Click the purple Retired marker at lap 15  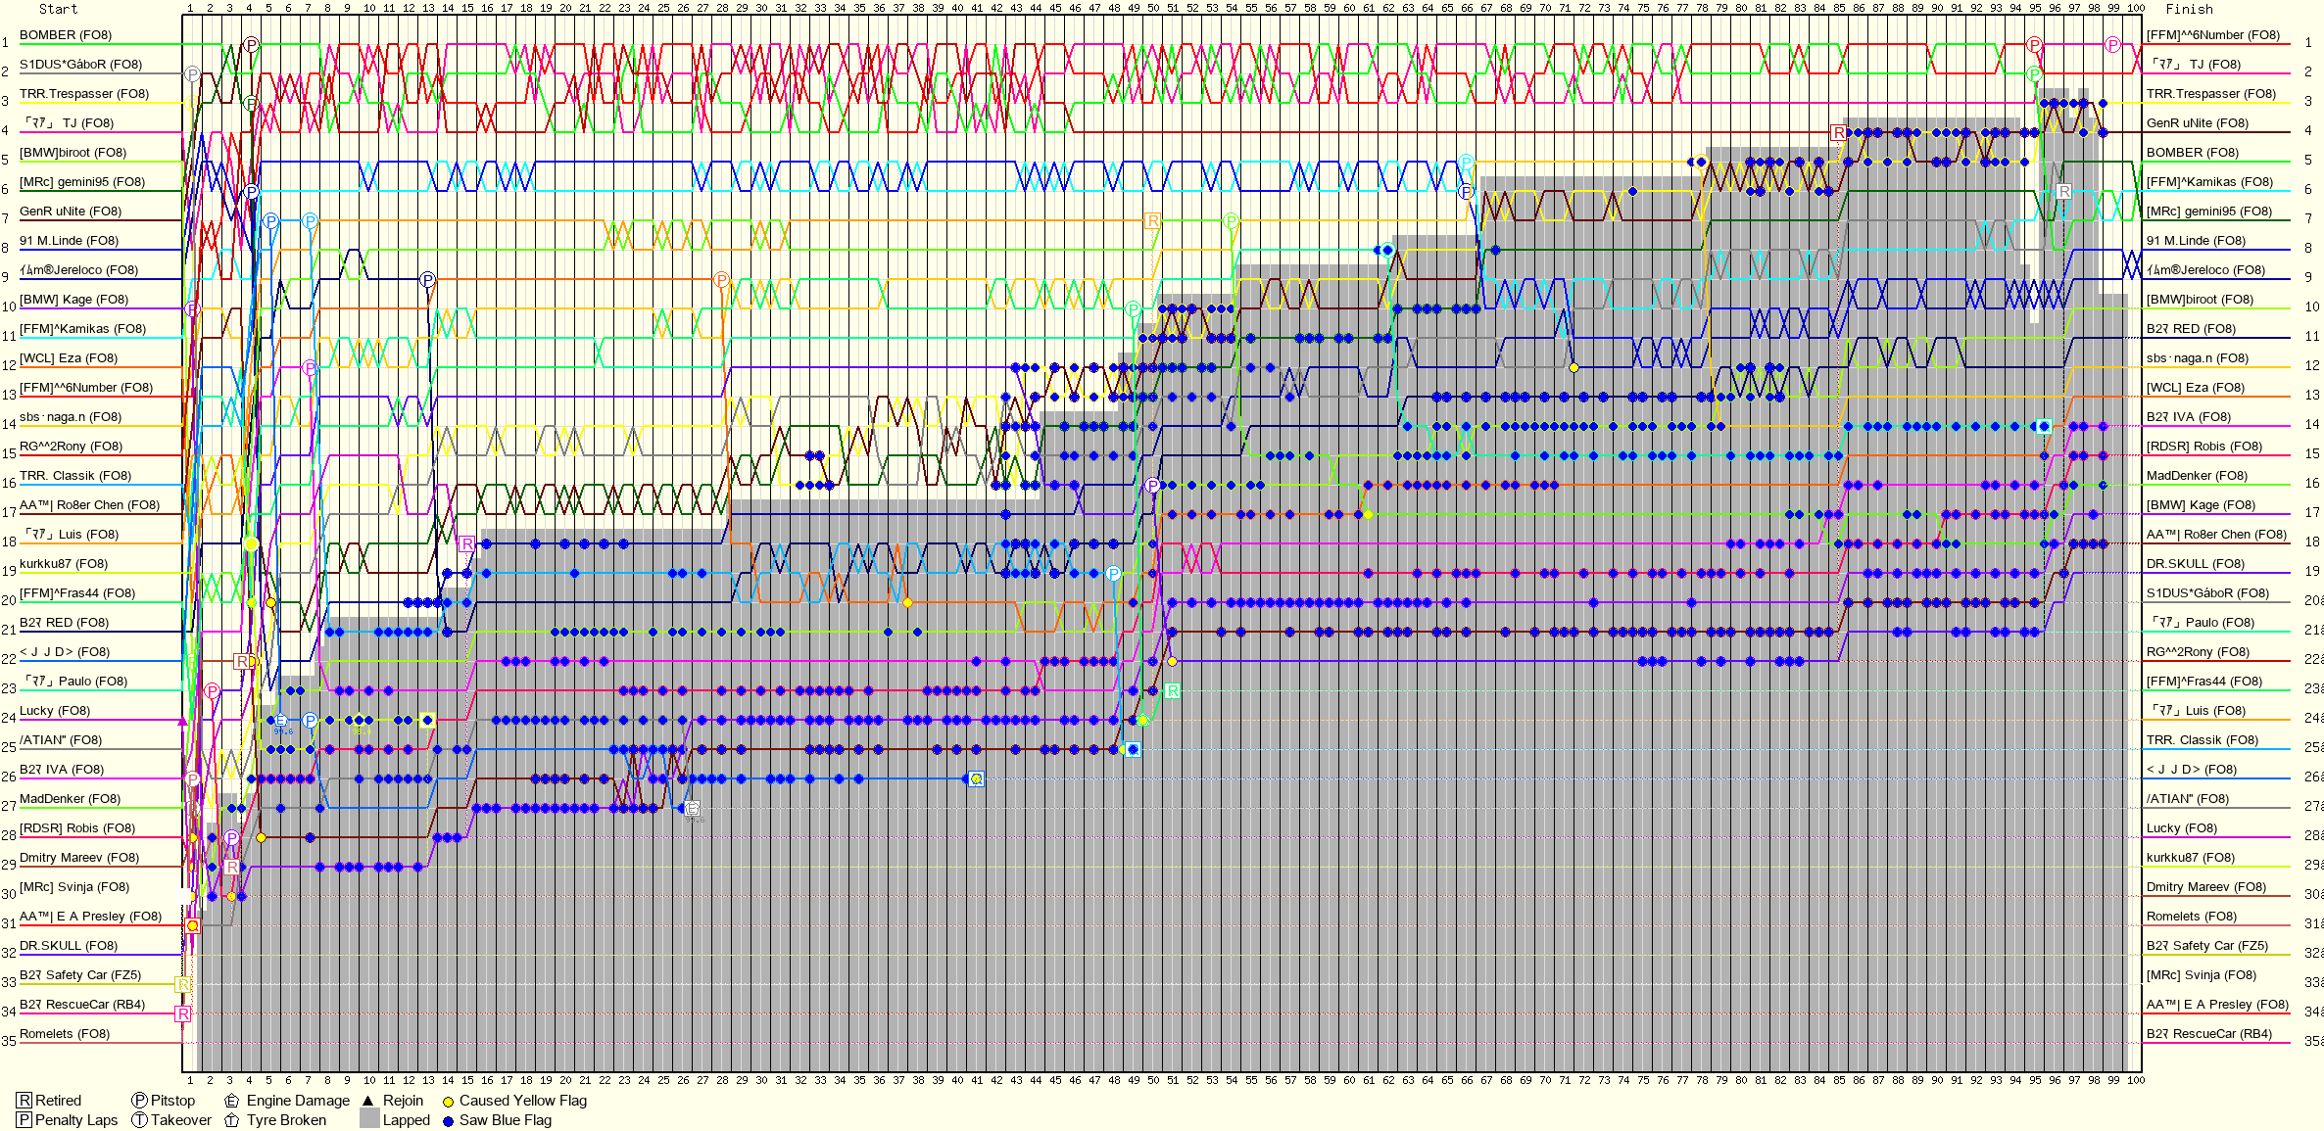[467, 543]
